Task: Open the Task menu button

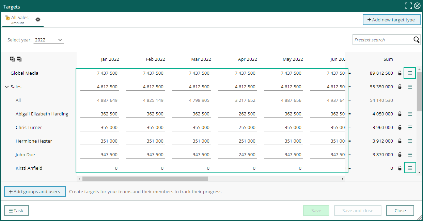Action: pyautogui.click(x=16, y=210)
